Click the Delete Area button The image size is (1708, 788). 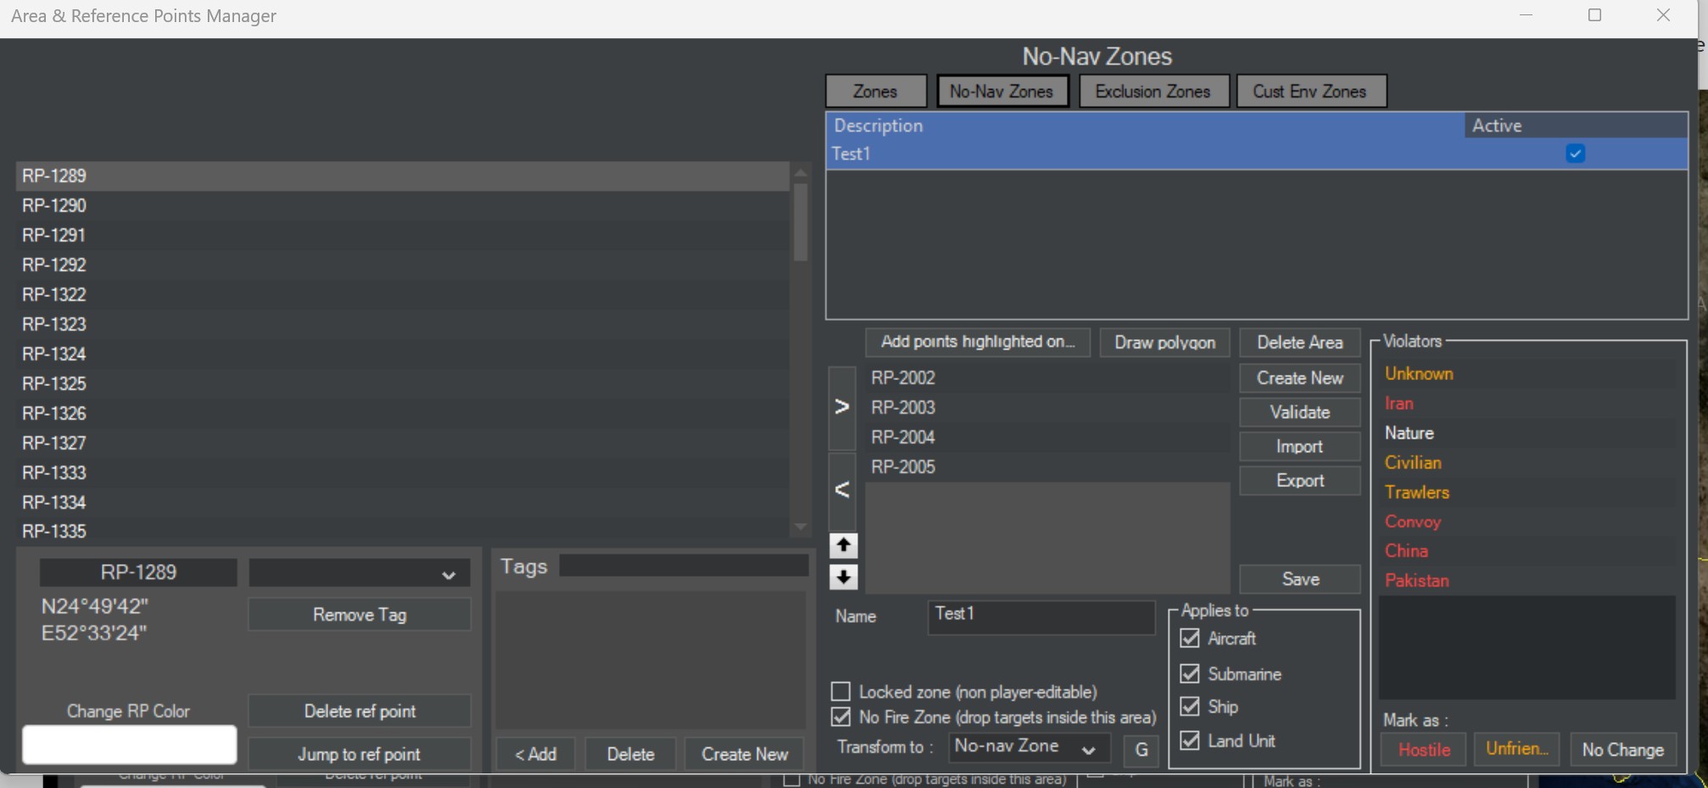coord(1300,343)
